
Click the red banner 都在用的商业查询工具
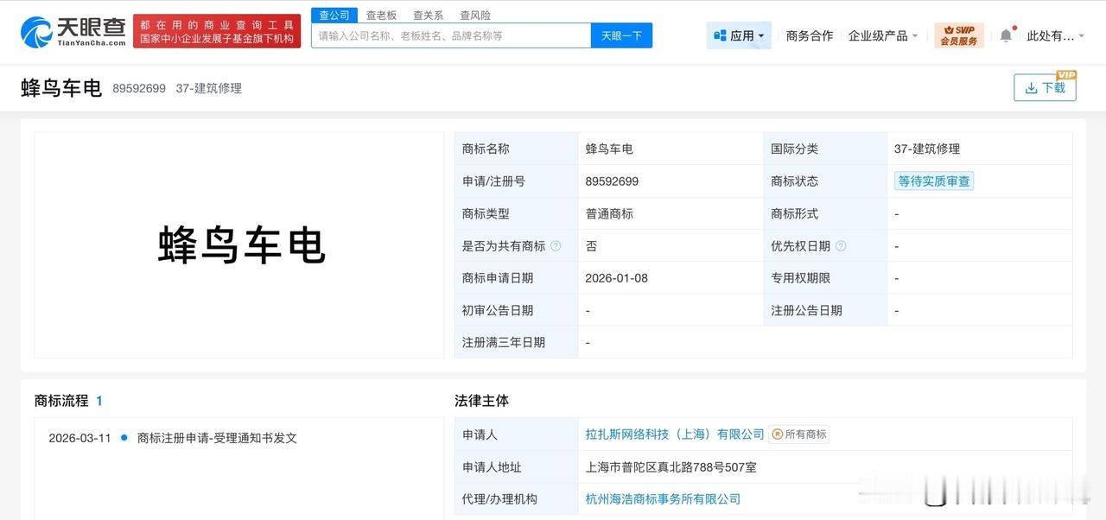click(217, 32)
